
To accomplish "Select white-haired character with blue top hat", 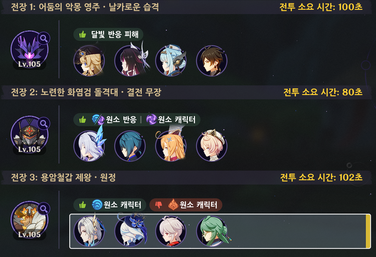I will tap(130, 231).
